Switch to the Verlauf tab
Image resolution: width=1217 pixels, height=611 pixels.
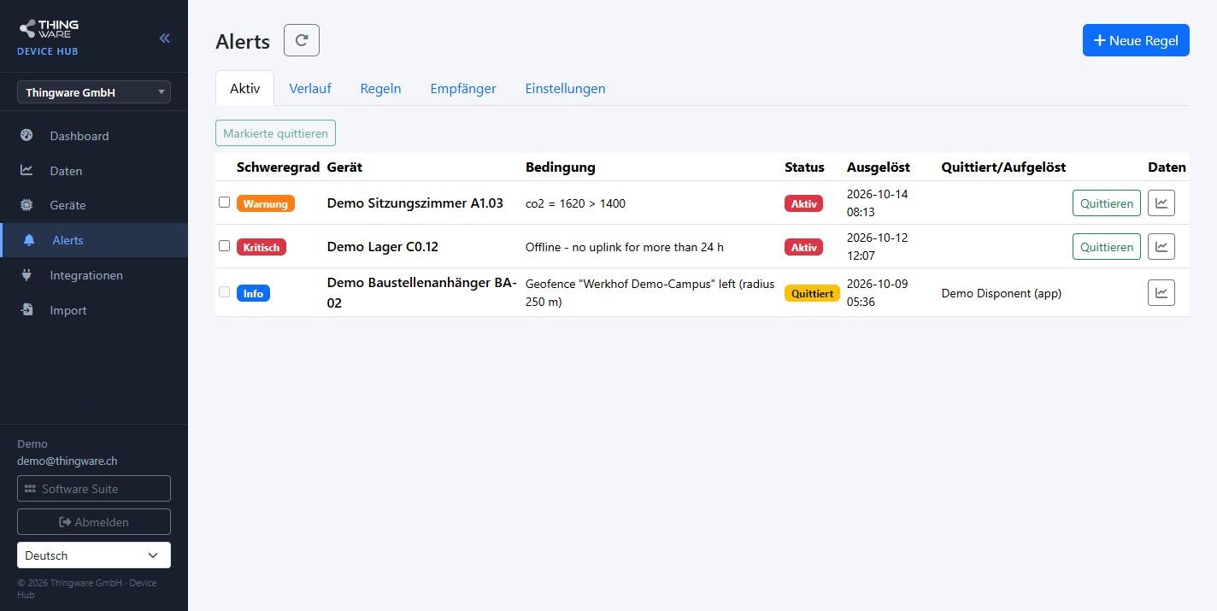(310, 88)
